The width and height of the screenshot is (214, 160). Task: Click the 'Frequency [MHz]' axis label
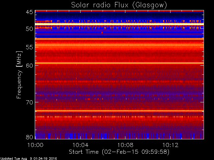[19, 75]
